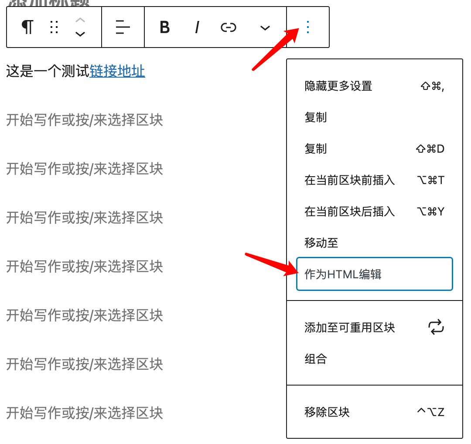Viewport: 471px width, 444px height.
Task: Select 在当前区块前插入 menu item
Action: tap(374, 180)
